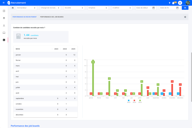Viewport: 192px width, 128px height.
Task: Expand the Demandeur dropdown
Action: coord(26,8)
